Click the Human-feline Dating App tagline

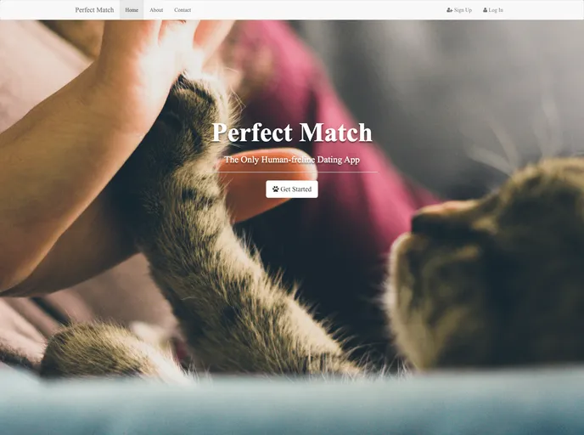click(292, 160)
